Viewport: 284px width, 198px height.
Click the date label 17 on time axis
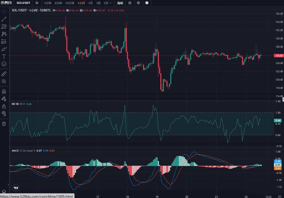pos(98,197)
